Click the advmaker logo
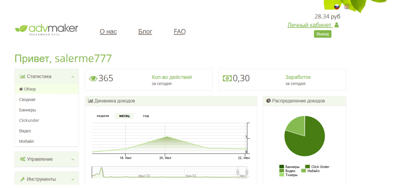This screenshot has width=397, height=188. [x=47, y=30]
